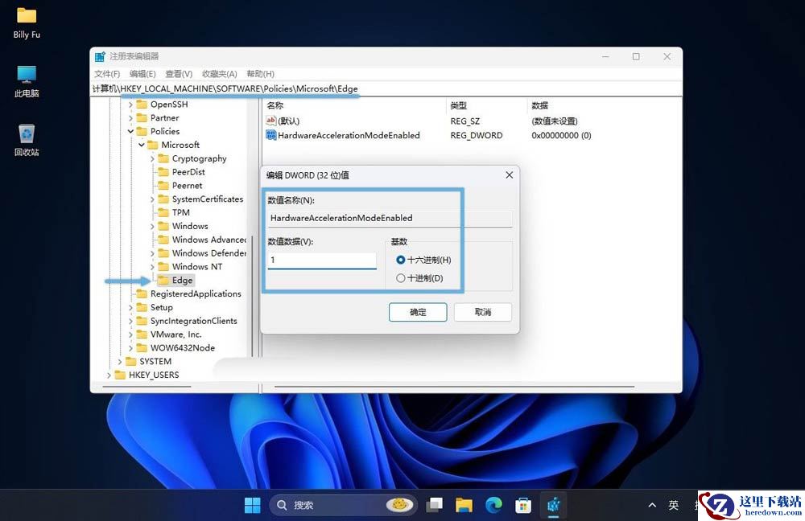Click the 英 input language indicator
805x521 pixels.
tap(674, 505)
